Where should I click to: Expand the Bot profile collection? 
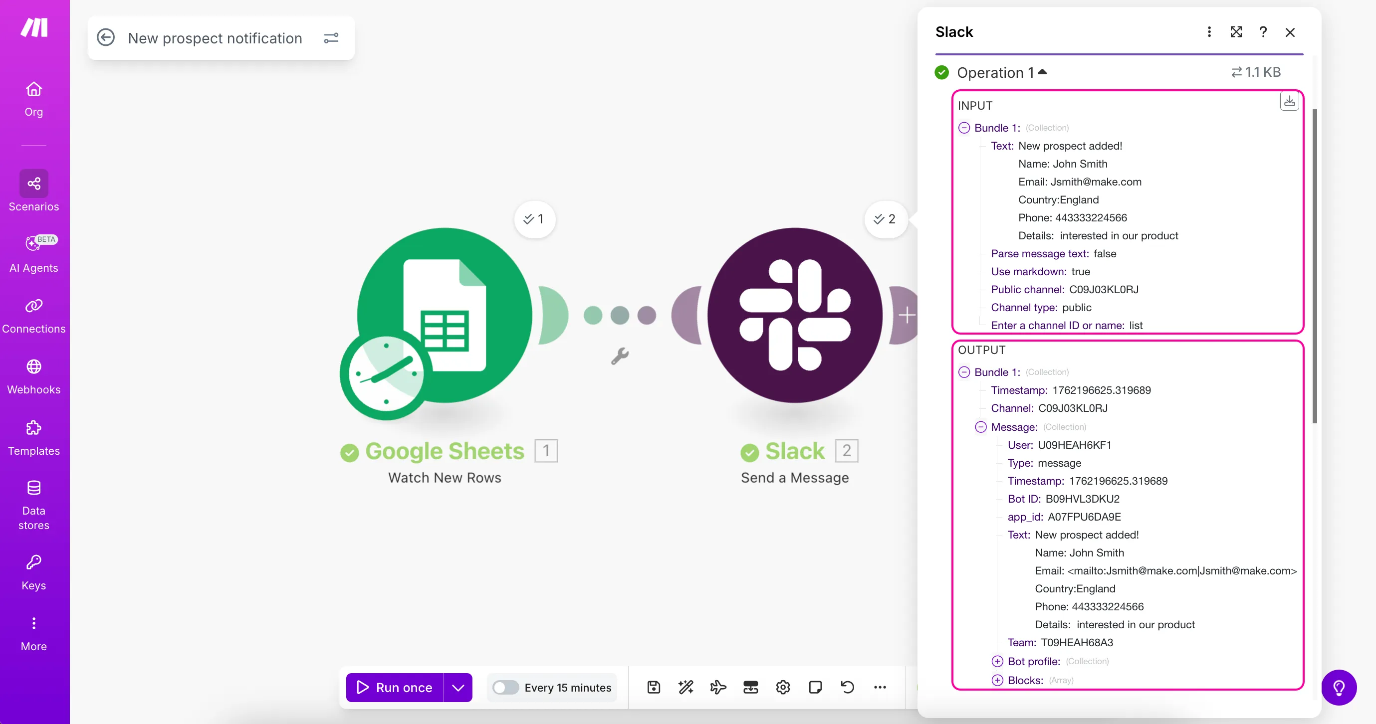[x=997, y=662]
